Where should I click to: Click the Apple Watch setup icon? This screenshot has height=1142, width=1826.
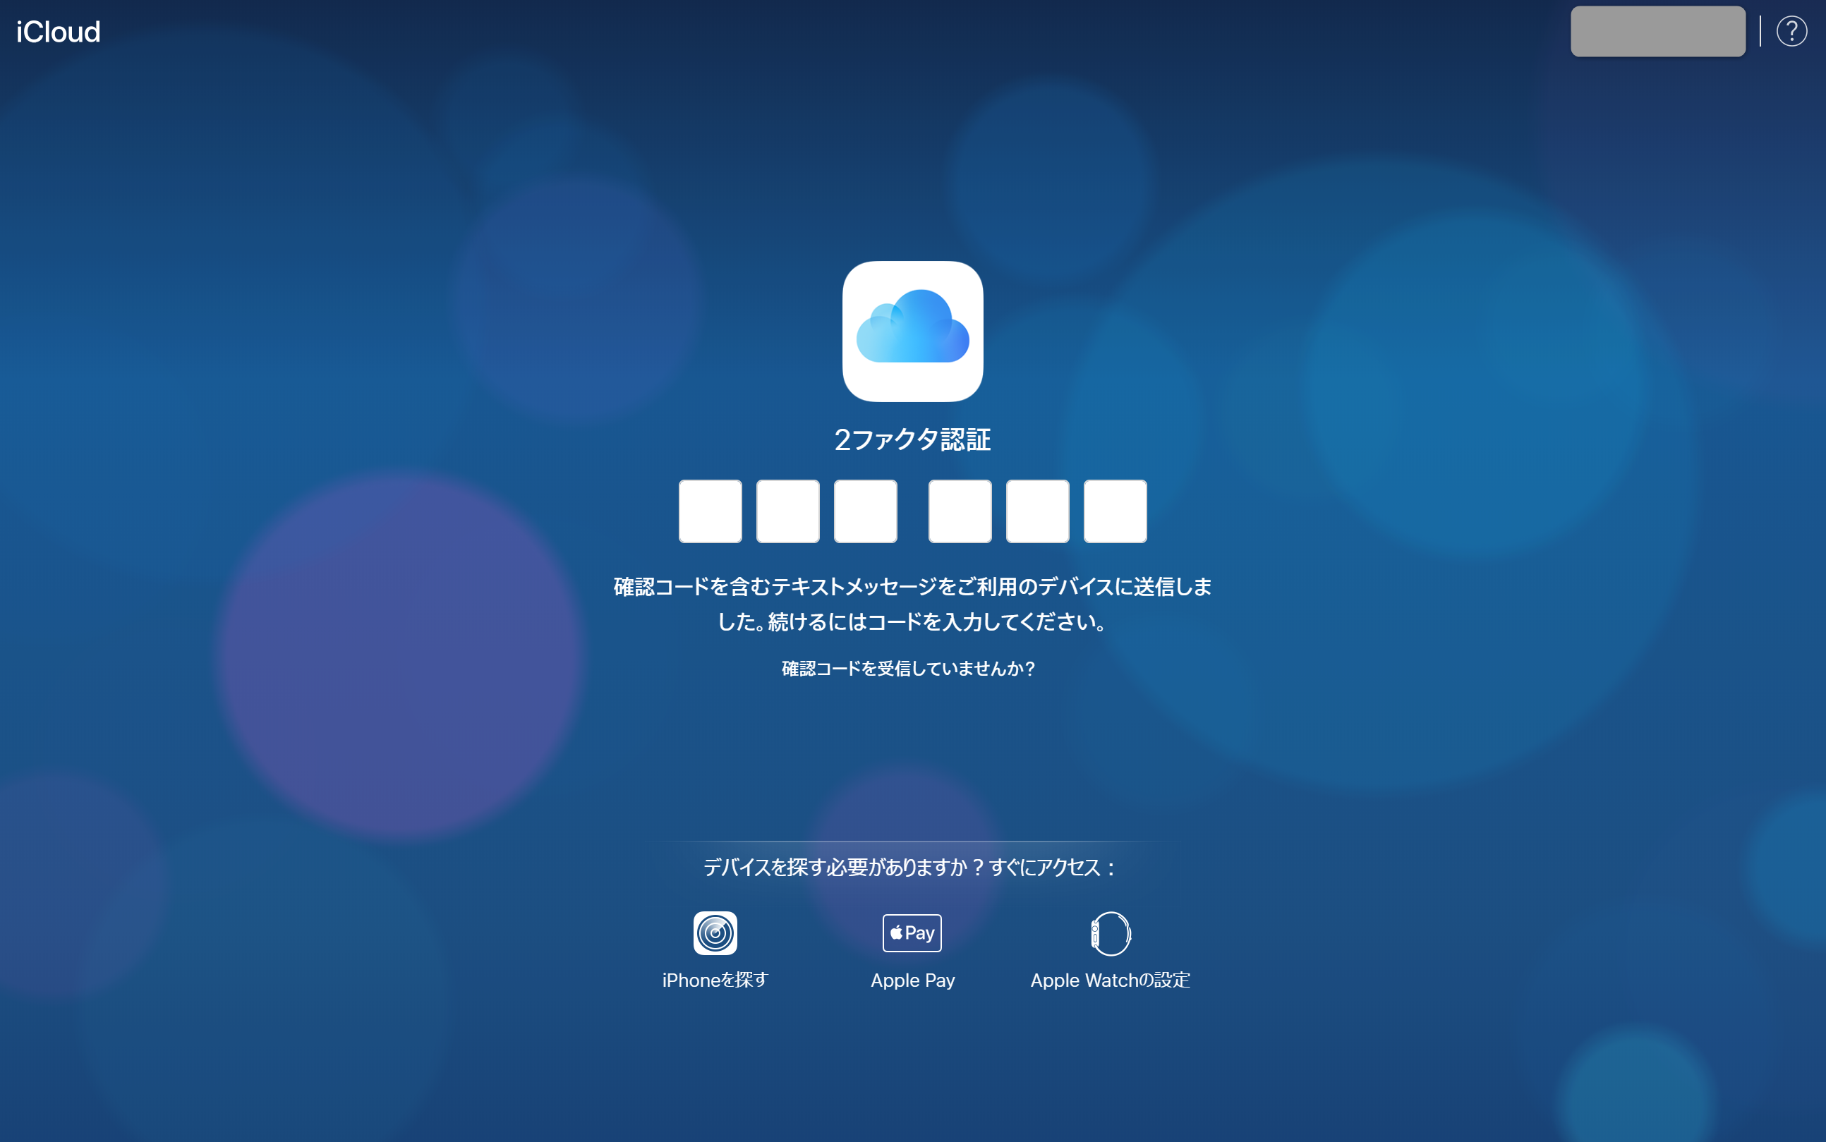pyautogui.click(x=1111, y=933)
